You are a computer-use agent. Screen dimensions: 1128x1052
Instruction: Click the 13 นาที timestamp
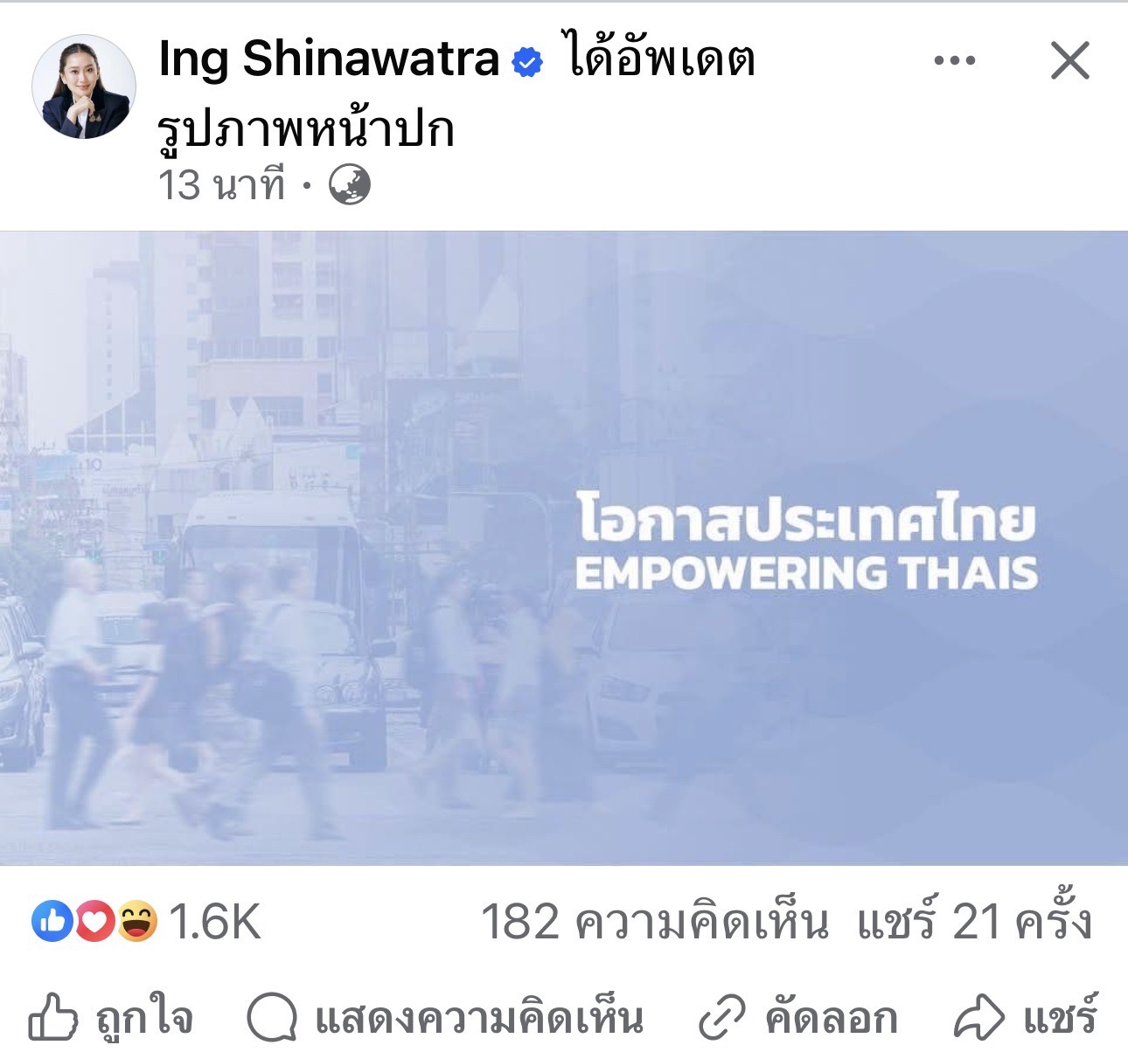(222, 185)
